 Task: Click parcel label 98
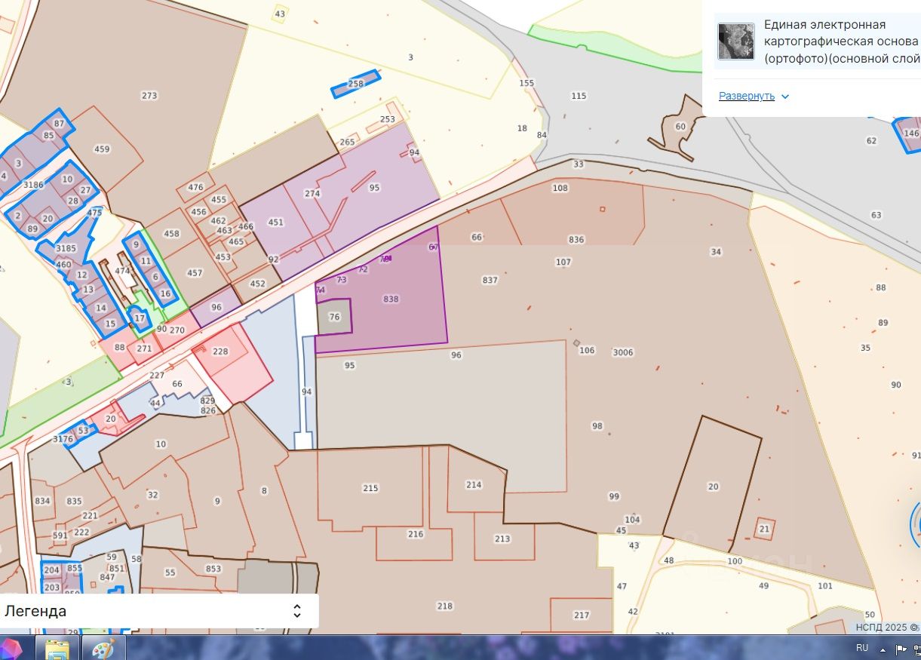597,426
